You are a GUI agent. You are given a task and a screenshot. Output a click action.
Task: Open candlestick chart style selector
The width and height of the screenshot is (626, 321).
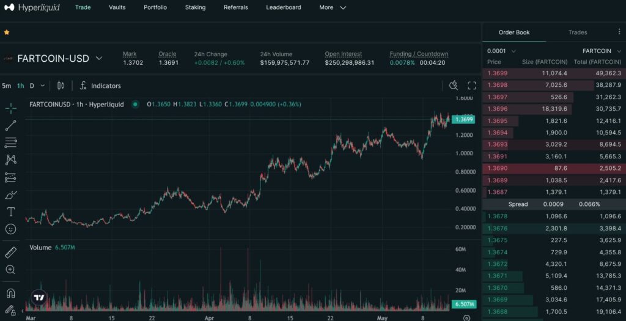(x=61, y=86)
